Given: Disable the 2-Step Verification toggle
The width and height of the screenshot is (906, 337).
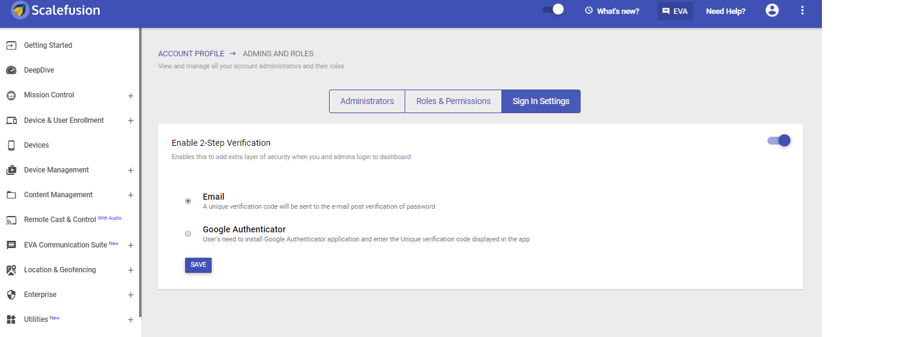Looking at the screenshot, I should (x=779, y=140).
